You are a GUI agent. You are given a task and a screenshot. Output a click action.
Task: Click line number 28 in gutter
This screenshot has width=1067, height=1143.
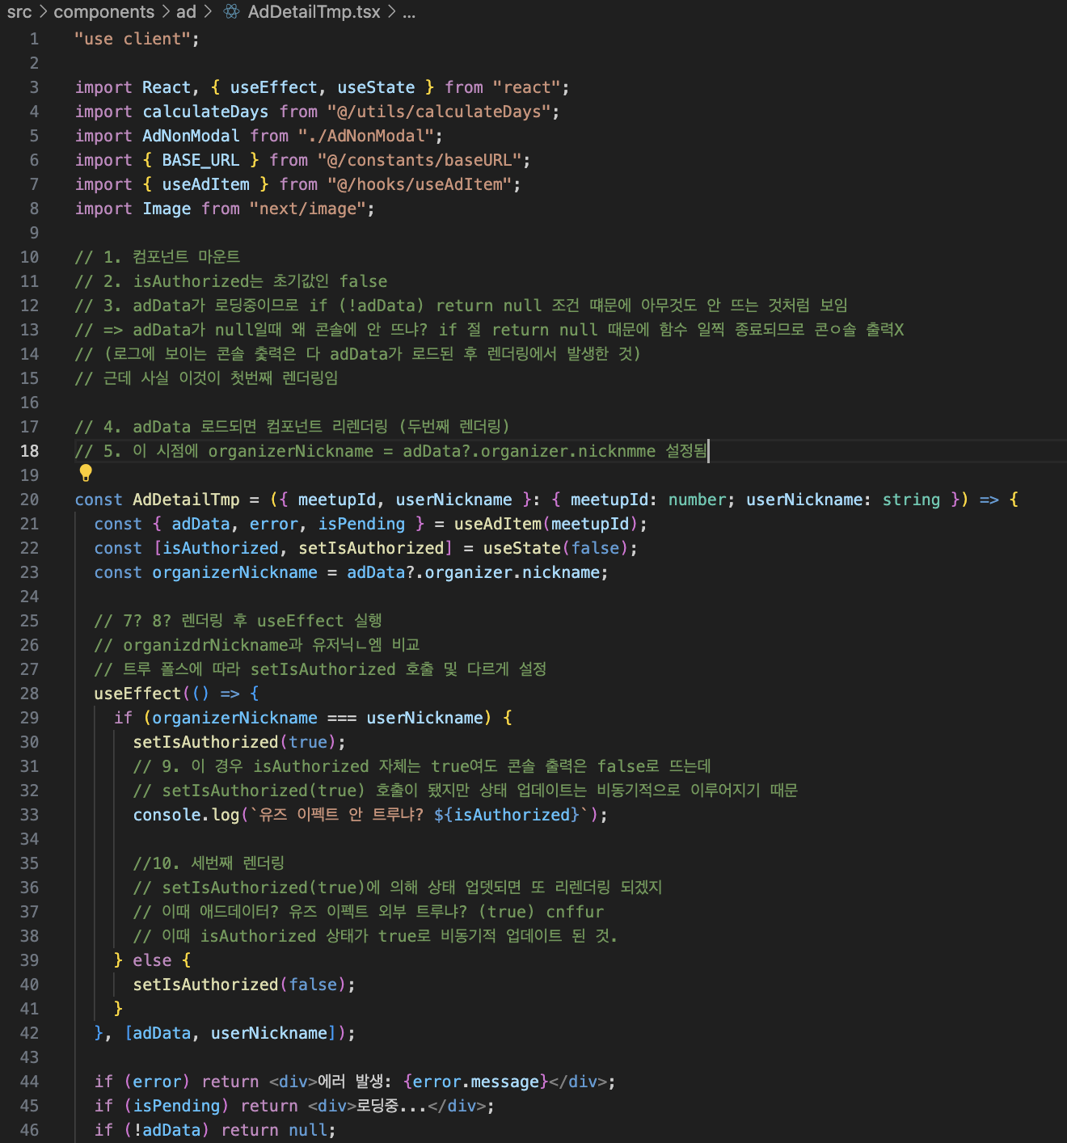pos(29,694)
